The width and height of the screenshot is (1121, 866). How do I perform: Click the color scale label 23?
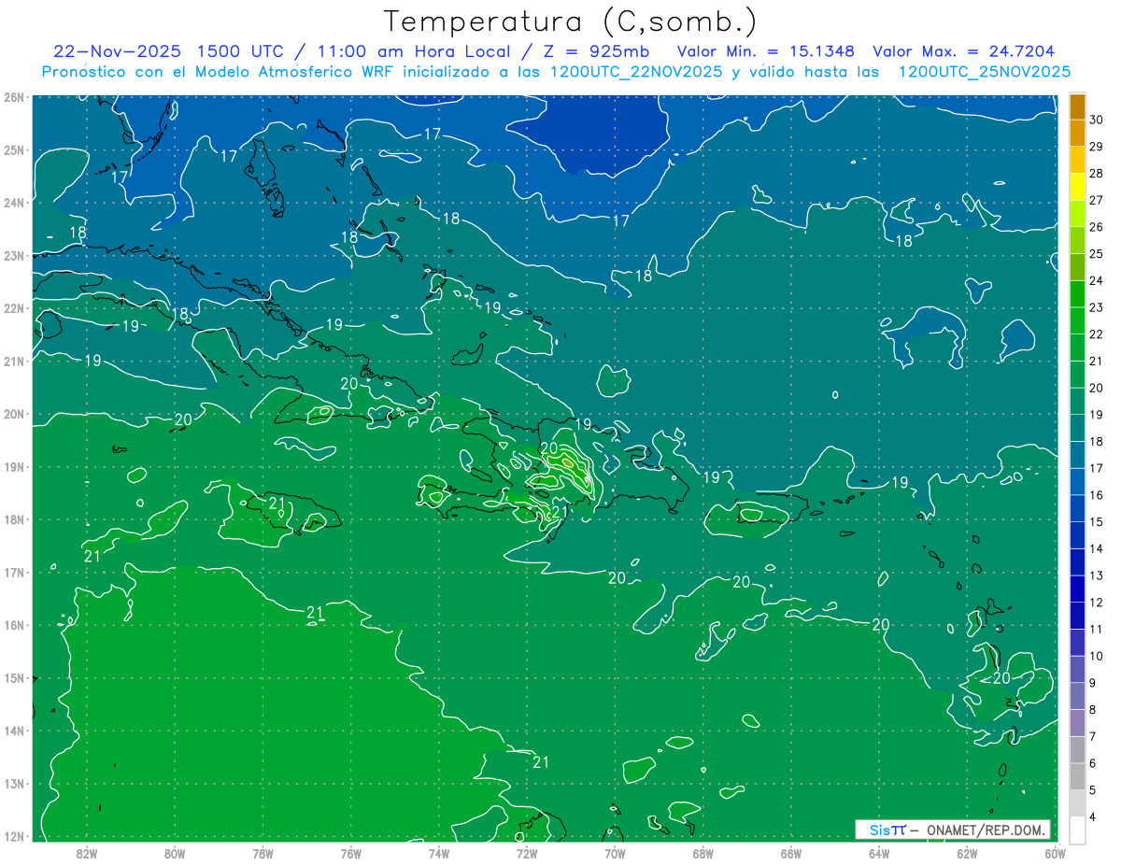[x=1097, y=307]
